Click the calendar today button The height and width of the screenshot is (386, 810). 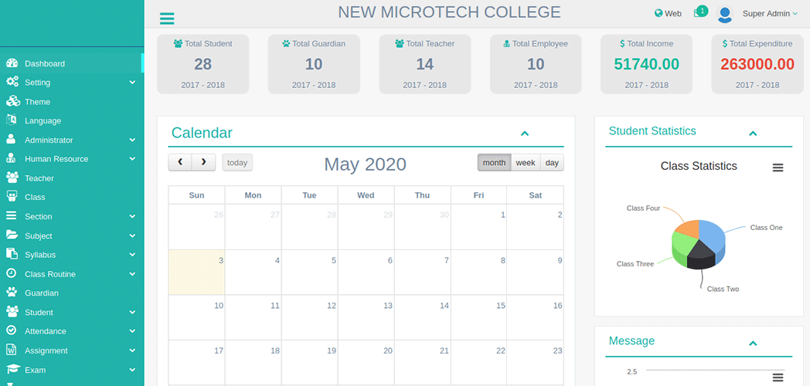[237, 163]
